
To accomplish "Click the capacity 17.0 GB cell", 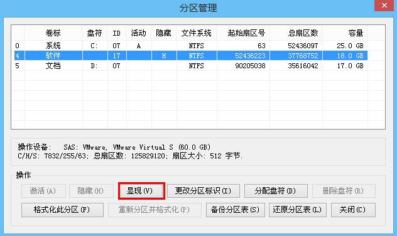I will [350, 66].
